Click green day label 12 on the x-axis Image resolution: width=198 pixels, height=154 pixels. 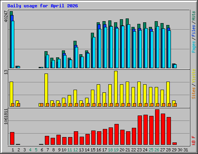tap(75, 150)
